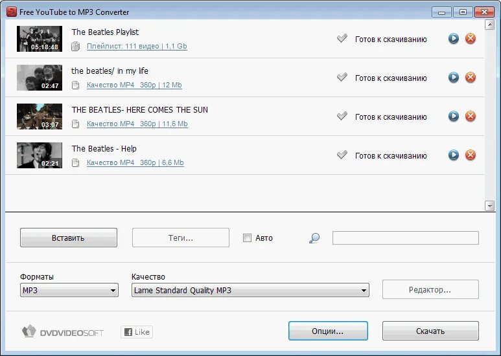Click file icon under The Beatles - Help

(75, 162)
